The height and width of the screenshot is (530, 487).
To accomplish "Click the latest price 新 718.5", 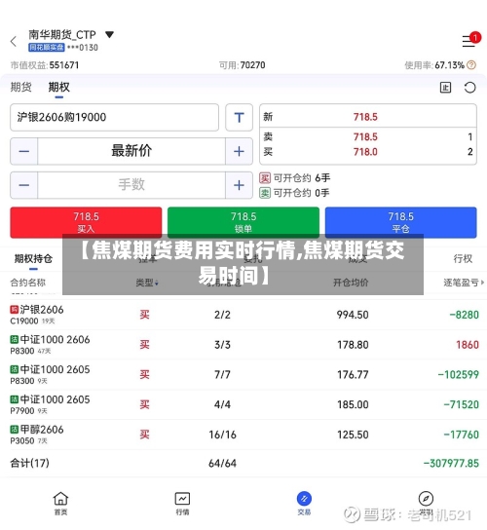I will [365, 117].
